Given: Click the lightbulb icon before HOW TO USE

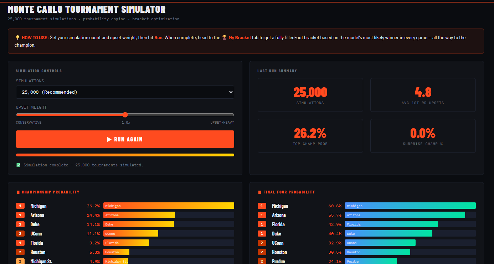Looking at the screenshot, I should coord(17,37).
